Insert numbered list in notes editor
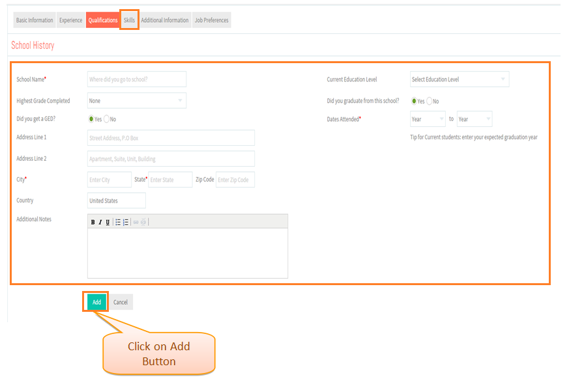 click(x=126, y=222)
